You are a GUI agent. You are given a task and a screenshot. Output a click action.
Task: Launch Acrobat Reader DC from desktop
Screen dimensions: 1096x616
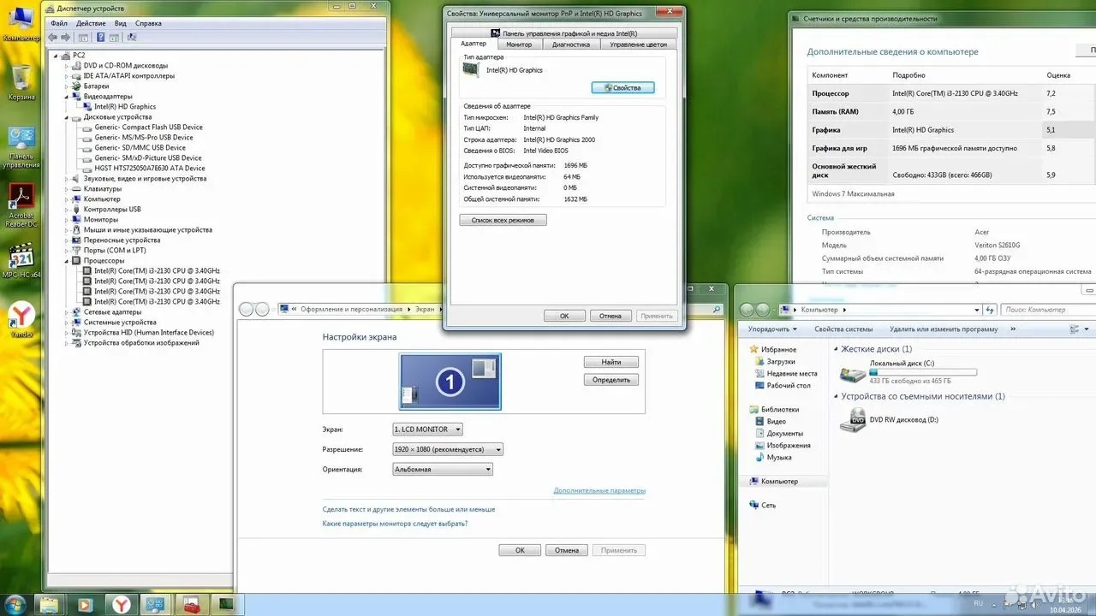click(21, 205)
